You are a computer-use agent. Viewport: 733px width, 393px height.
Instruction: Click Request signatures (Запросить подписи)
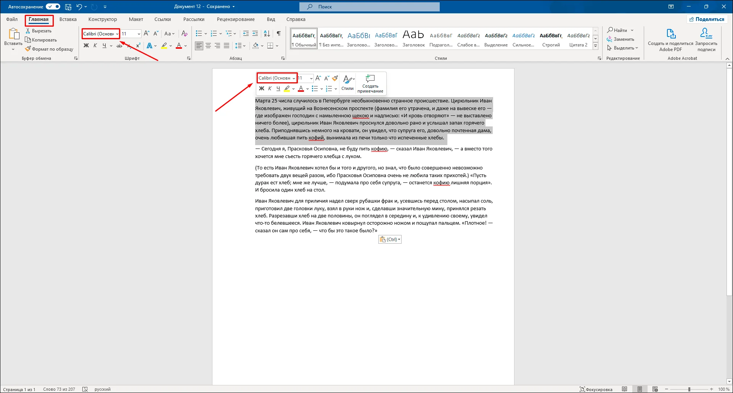click(706, 40)
